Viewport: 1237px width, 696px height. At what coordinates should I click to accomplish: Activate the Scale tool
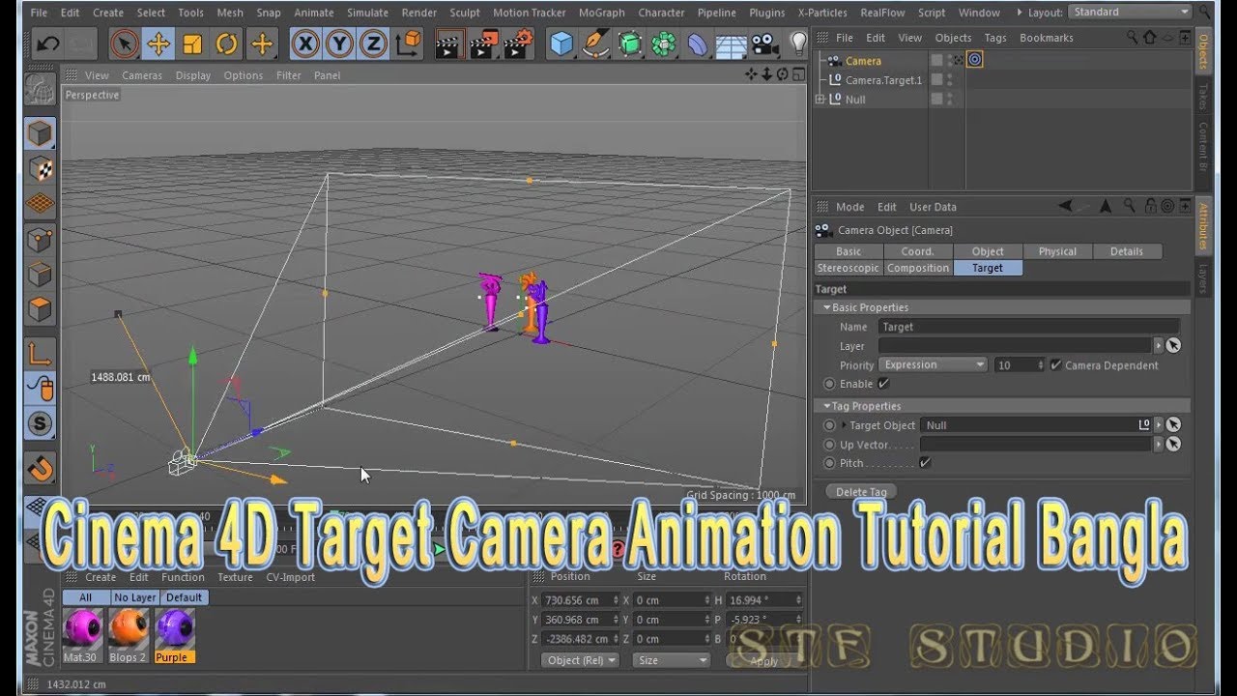click(x=192, y=43)
